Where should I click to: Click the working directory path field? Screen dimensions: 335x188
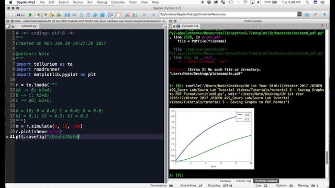[228, 14]
